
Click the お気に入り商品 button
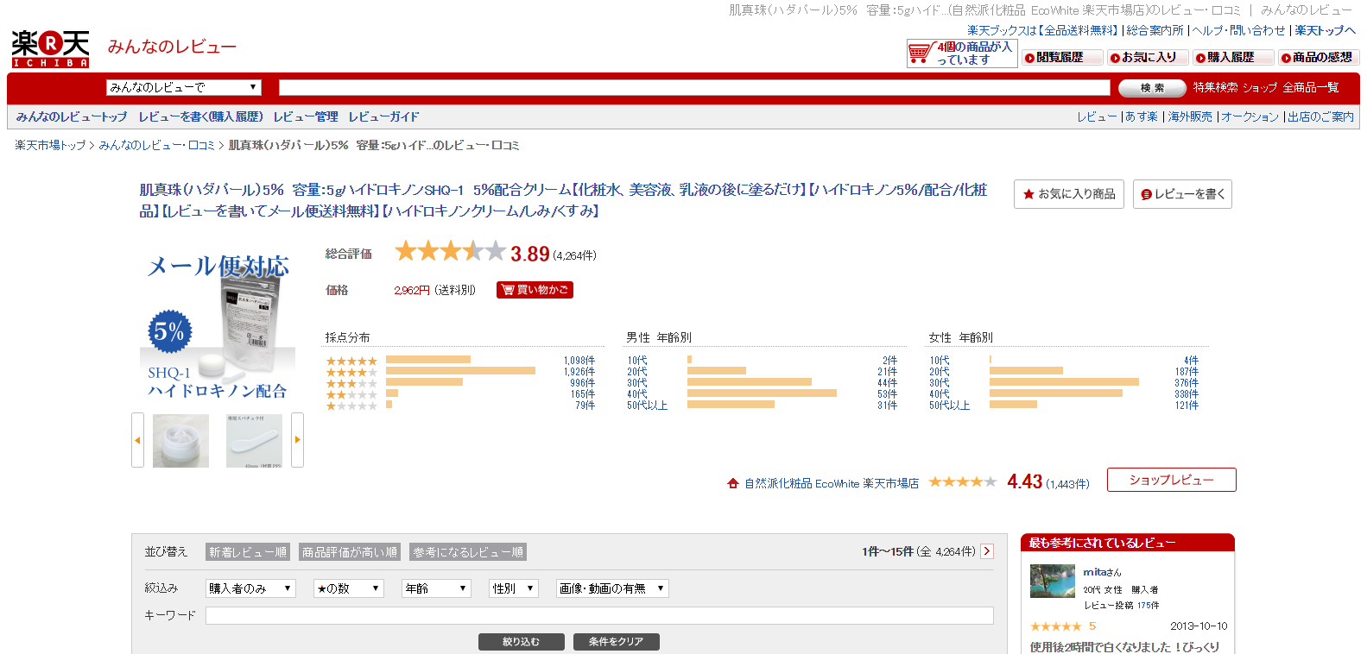1069,194
